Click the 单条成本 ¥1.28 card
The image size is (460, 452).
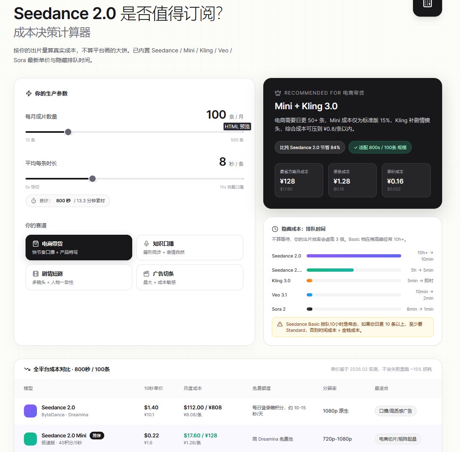pos(353,180)
